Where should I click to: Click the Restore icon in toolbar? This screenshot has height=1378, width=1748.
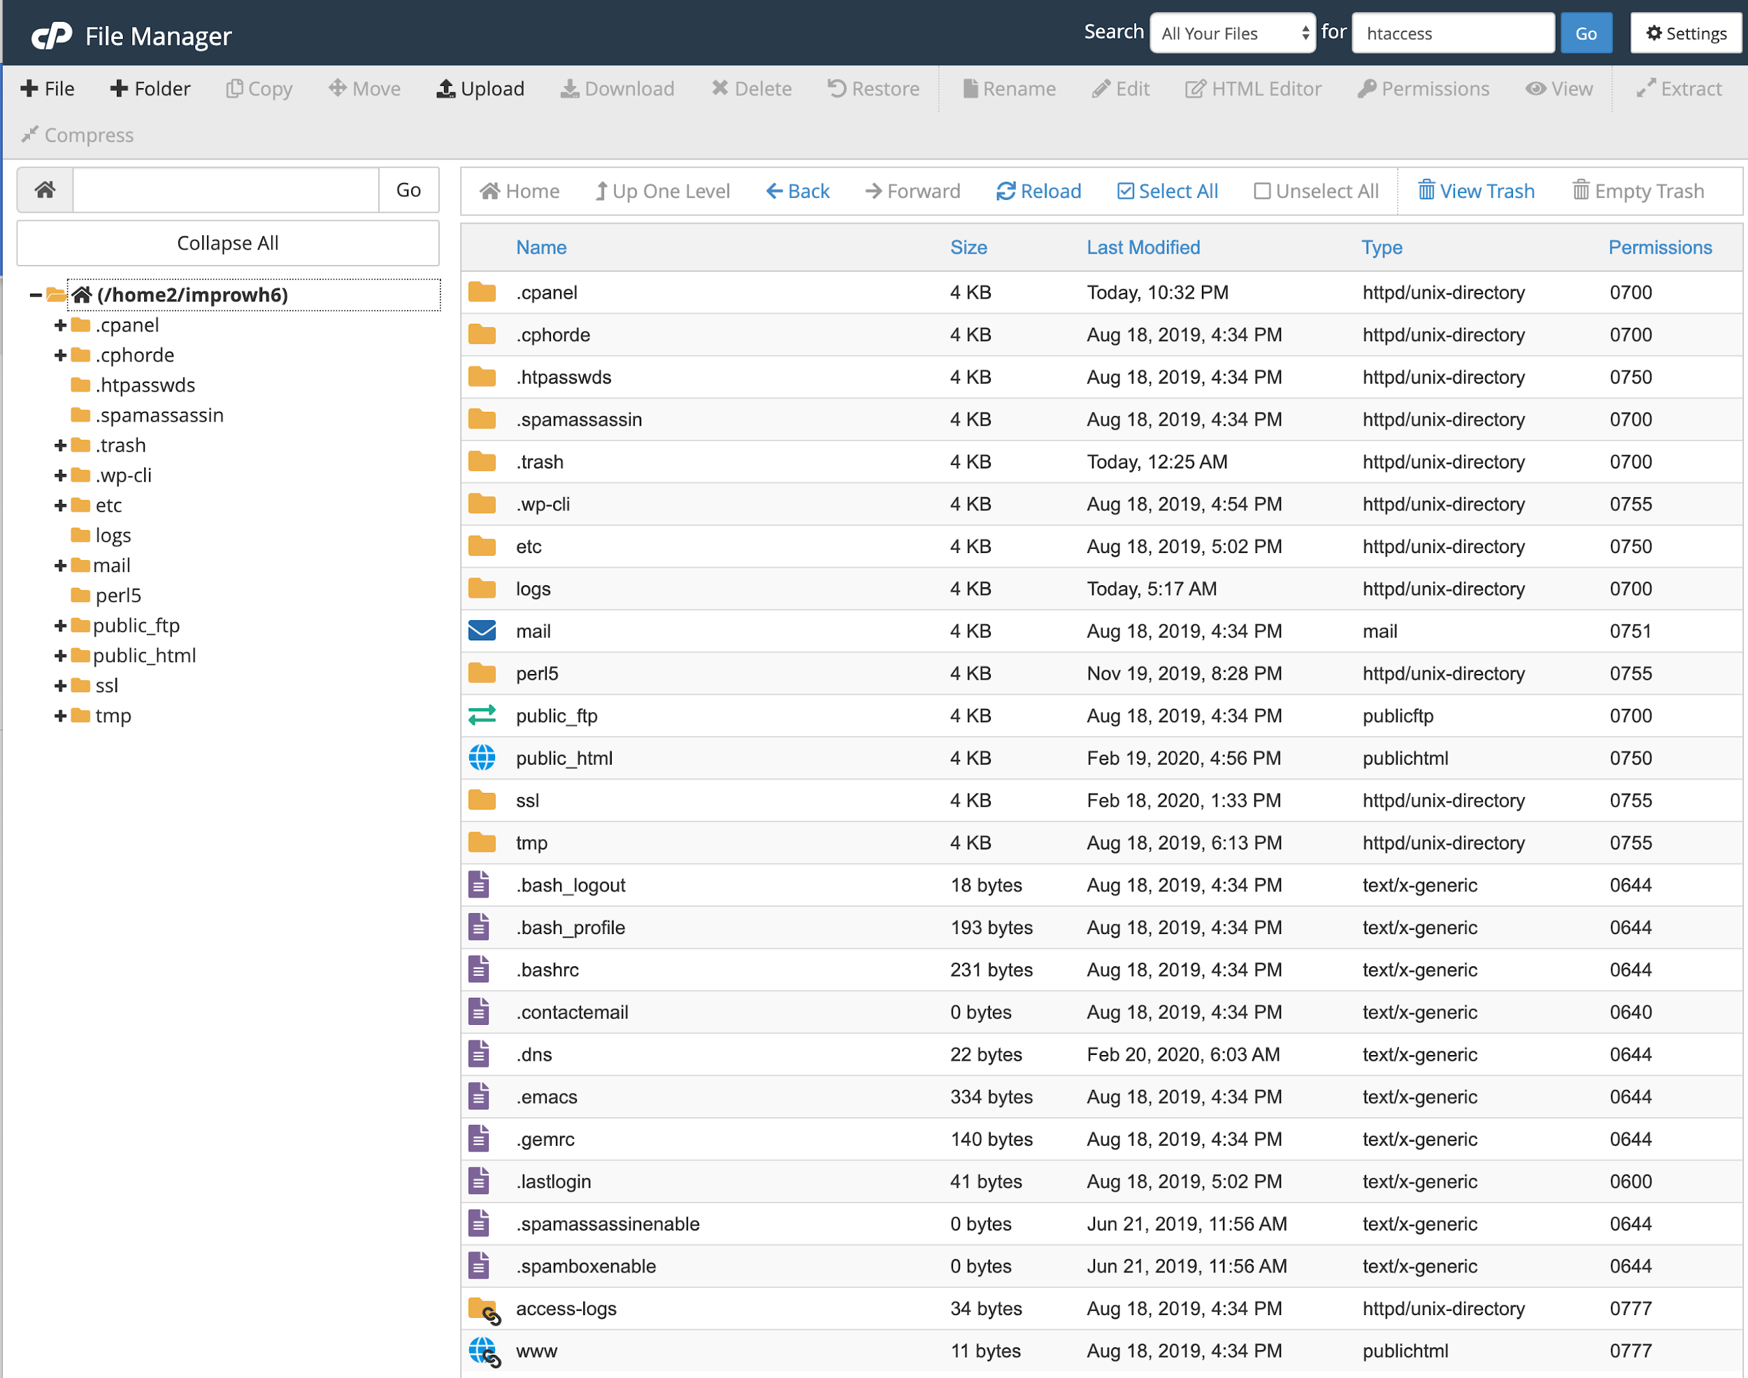click(x=867, y=89)
